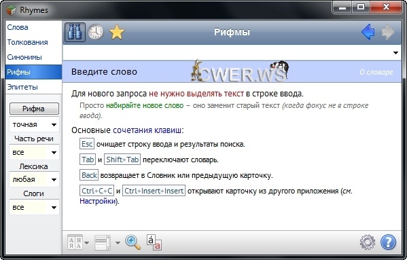Click the binoculars search icon
Viewport: 407px width, 260px height.
tap(75, 32)
